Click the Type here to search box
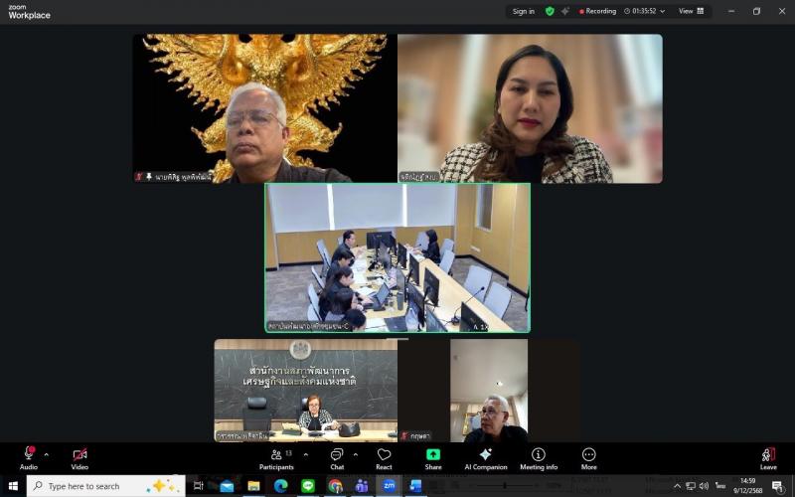Viewport: 795px width, 497px height. click(x=105, y=486)
